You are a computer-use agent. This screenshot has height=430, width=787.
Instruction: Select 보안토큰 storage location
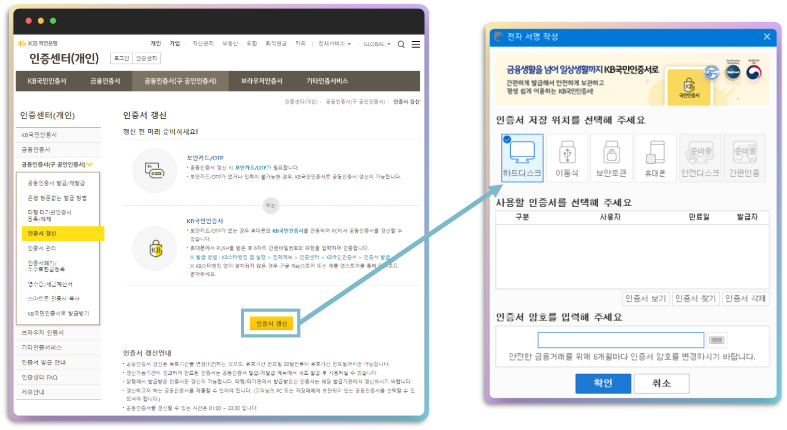coord(611,158)
